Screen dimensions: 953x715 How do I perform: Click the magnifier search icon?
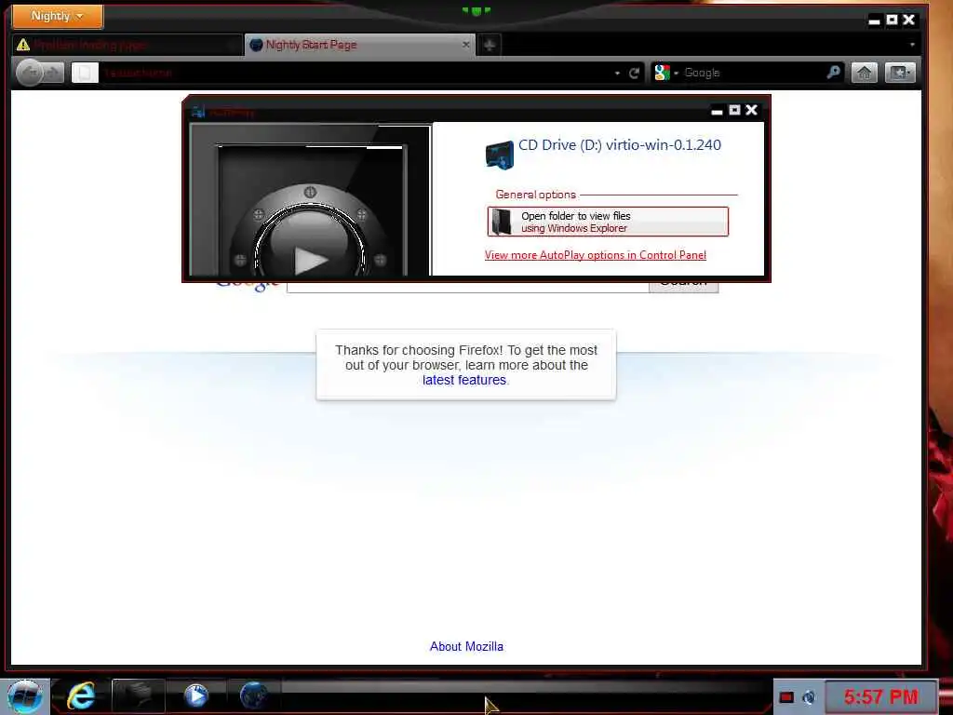click(x=834, y=73)
